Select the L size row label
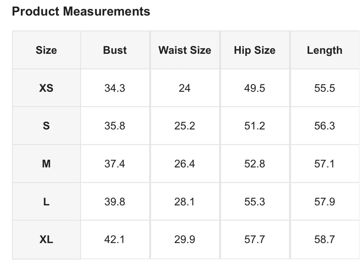The width and height of the screenshot is (360, 261). 46,202
